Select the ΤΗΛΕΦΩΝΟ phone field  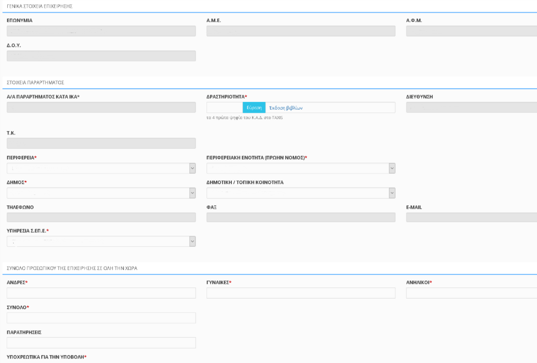(101, 217)
